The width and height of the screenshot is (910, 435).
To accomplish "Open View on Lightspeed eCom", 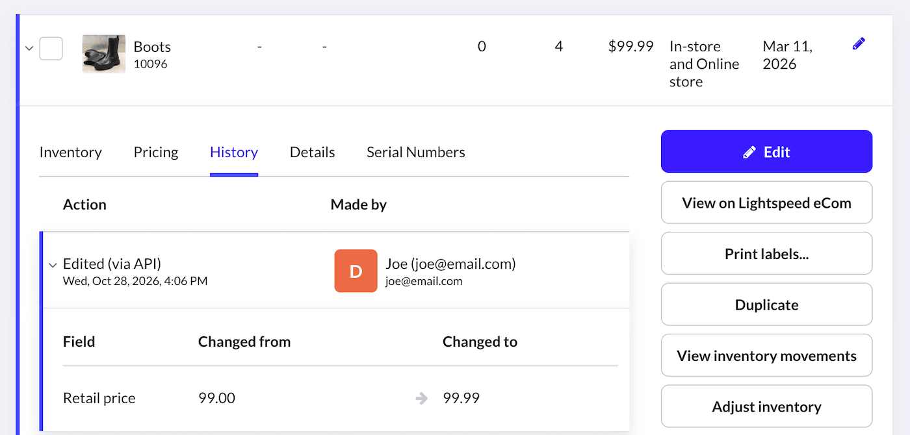I will (767, 203).
